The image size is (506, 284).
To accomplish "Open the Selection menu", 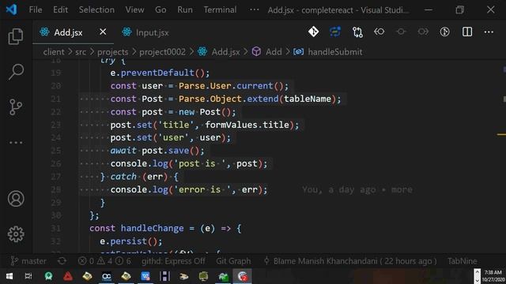I will coord(96,9).
